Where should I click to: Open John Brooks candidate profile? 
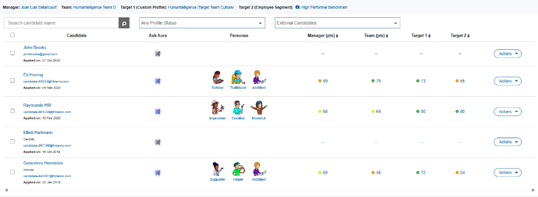click(x=35, y=47)
